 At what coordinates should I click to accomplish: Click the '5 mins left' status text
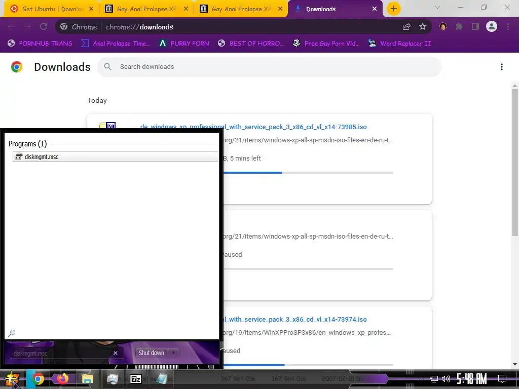[x=245, y=159]
